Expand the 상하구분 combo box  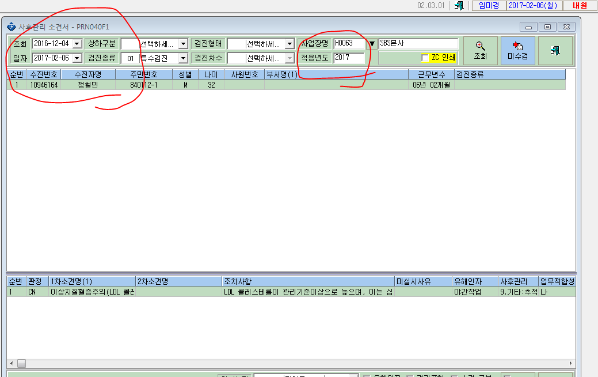(x=183, y=44)
